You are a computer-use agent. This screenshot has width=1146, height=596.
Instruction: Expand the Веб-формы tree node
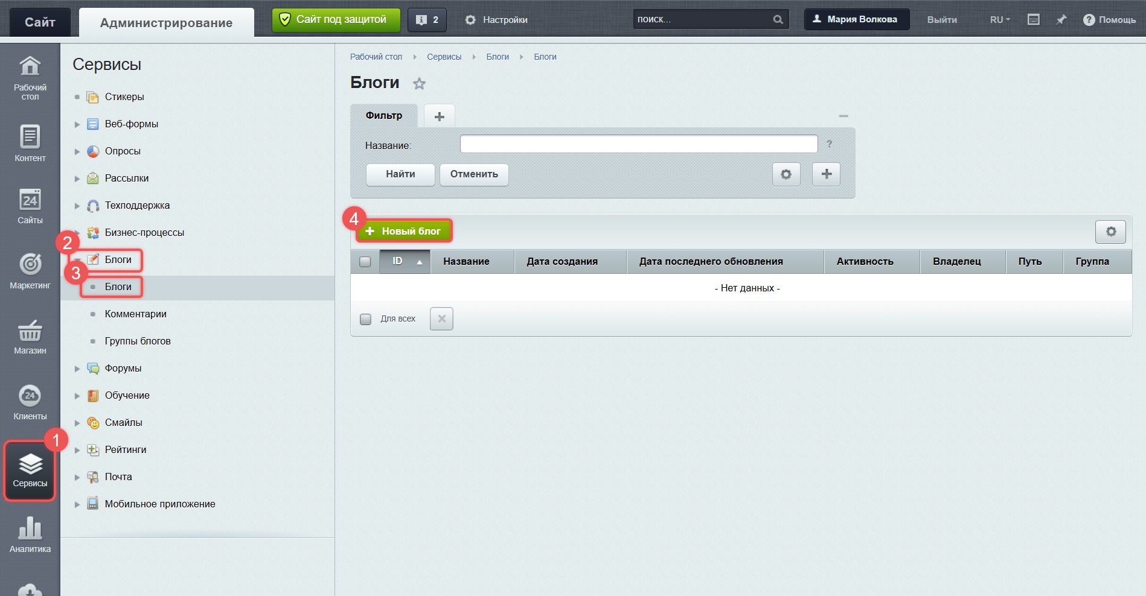tap(77, 124)
